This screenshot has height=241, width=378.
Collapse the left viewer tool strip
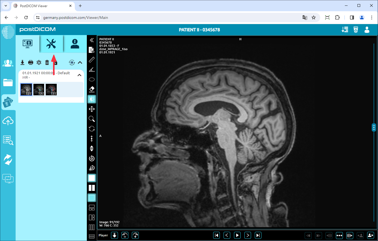pyautogui.click(x=92, y=40)
